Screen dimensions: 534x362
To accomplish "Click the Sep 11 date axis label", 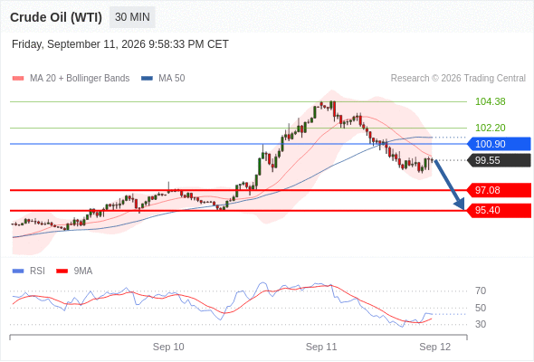I will coord(321,347).
